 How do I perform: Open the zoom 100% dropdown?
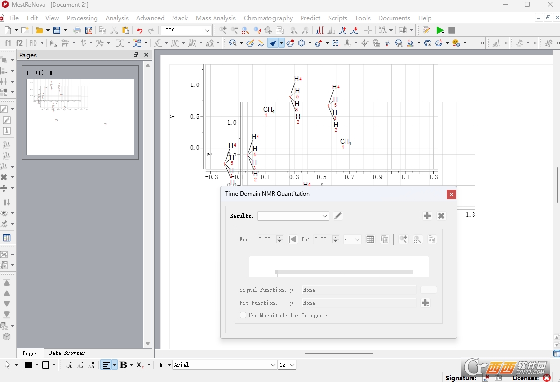point(207,30)
